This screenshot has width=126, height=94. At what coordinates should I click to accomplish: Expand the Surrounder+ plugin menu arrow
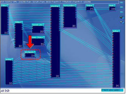[x=75, y=6]
